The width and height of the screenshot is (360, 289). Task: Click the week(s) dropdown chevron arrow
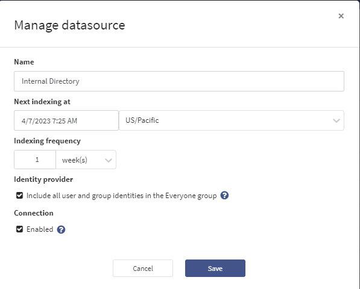click(x=109, y=160)
